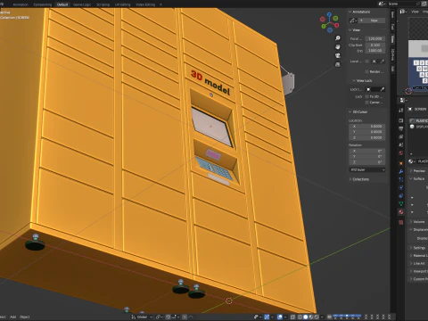
Task: Open image editor View menu
Action: pos(415,12)
